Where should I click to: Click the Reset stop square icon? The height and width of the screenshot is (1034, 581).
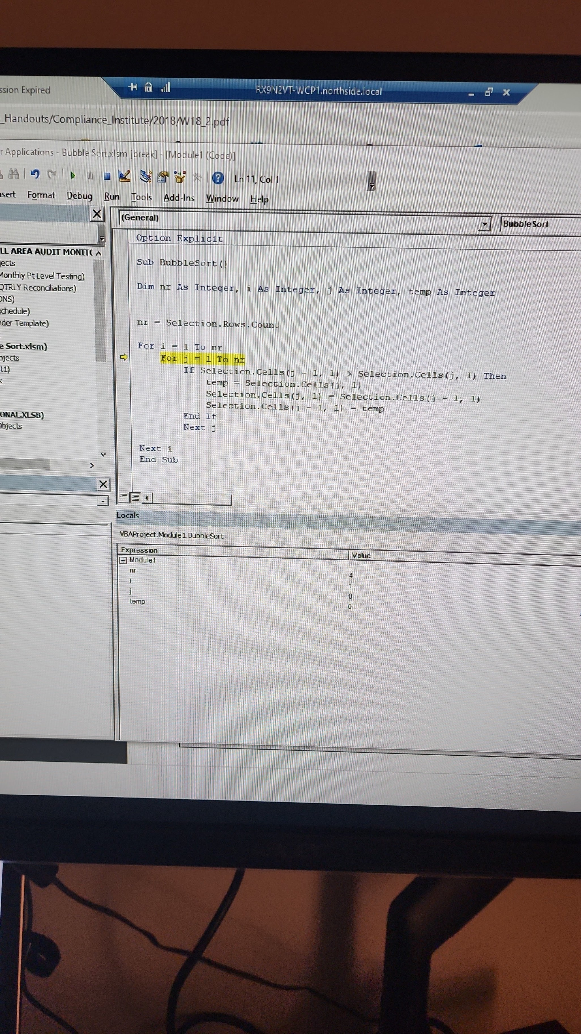107,176
